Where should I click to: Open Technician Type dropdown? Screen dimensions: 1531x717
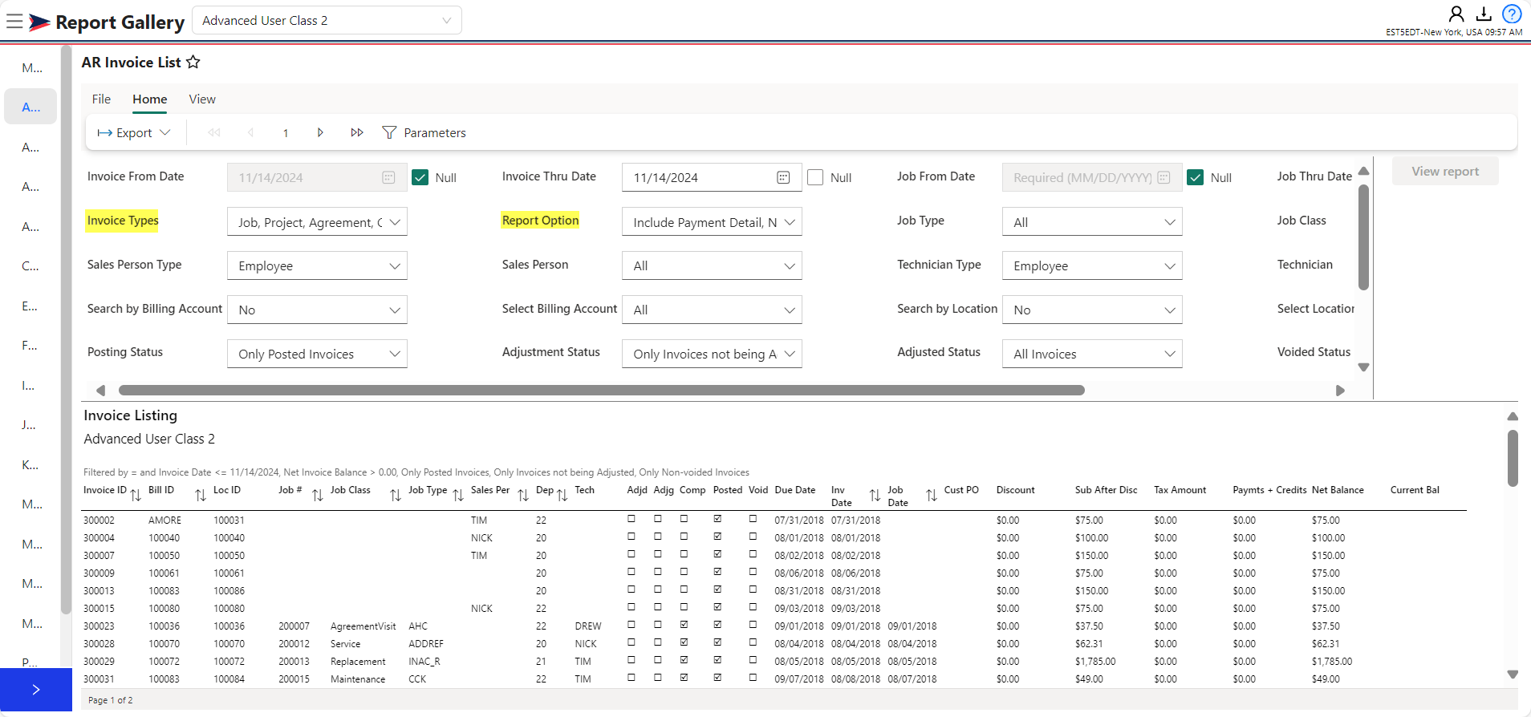point(1092,265)
